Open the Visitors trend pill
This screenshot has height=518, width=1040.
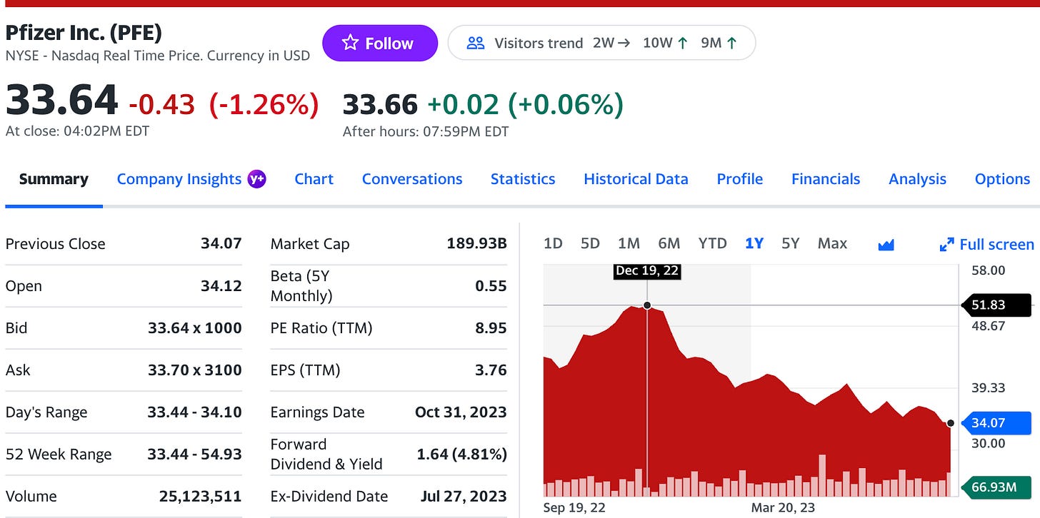(601, 43)
